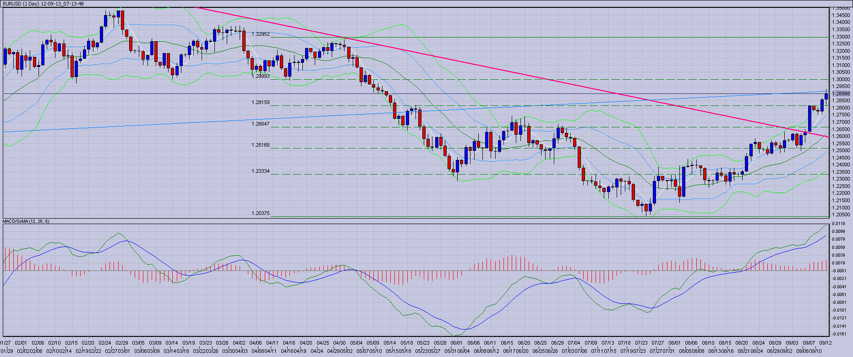853x357 pixels.
Task: Click 1.30000 on the price axis
Action: [841, 79]
